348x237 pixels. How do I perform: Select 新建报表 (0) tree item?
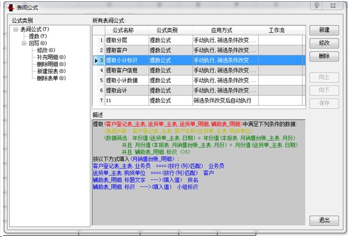pyautogui.click(x=51, y=72)
